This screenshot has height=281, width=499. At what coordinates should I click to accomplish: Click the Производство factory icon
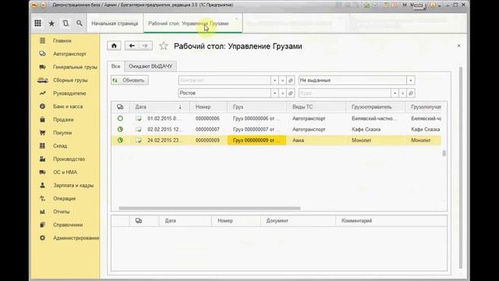click(42, 159)
